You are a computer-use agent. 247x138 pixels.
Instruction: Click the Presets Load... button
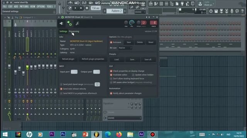117,60
